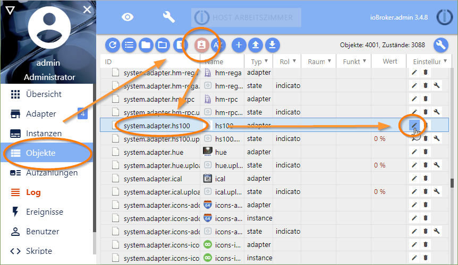
Task: Delete the system.adapter.hm-rega adapter row
Action: click(426, 72)
